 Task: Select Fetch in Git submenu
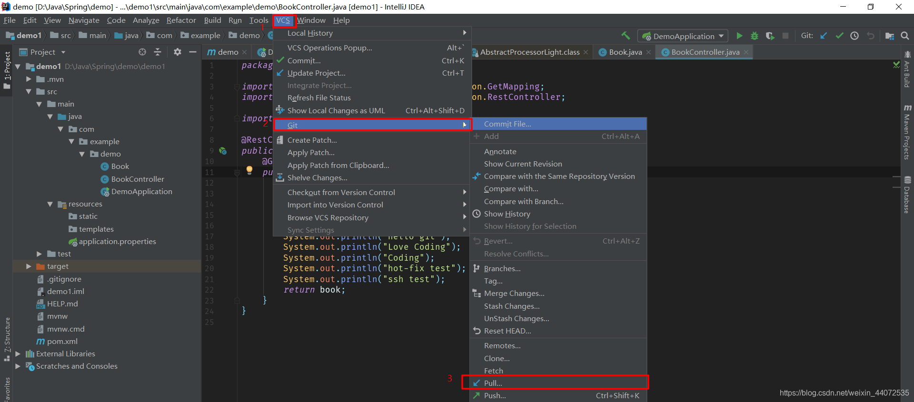tap(558, 371)
